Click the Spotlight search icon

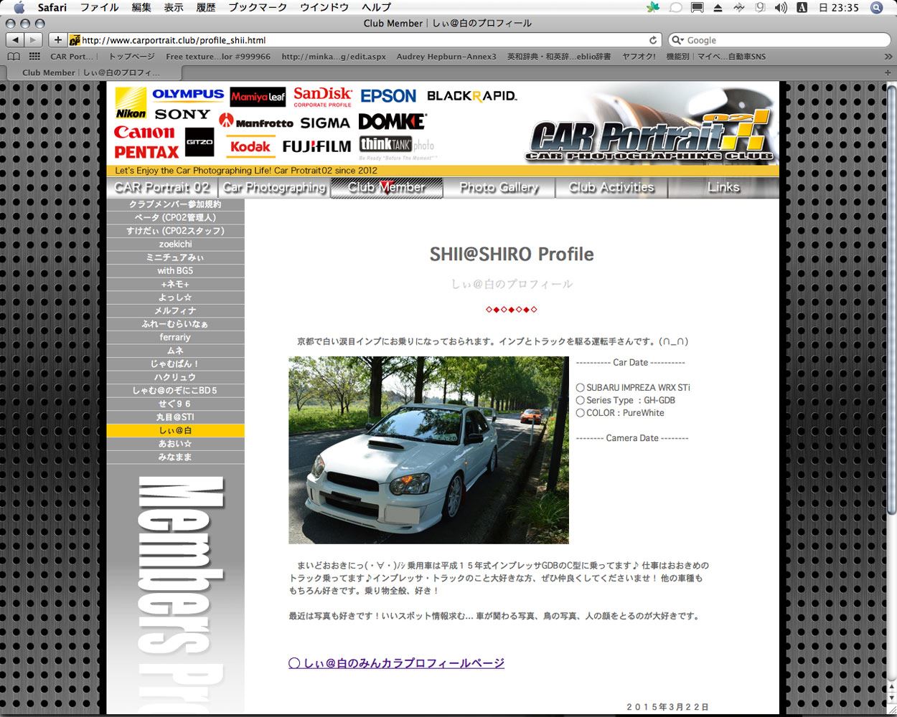pyautogui.click(x=876, y=7)
